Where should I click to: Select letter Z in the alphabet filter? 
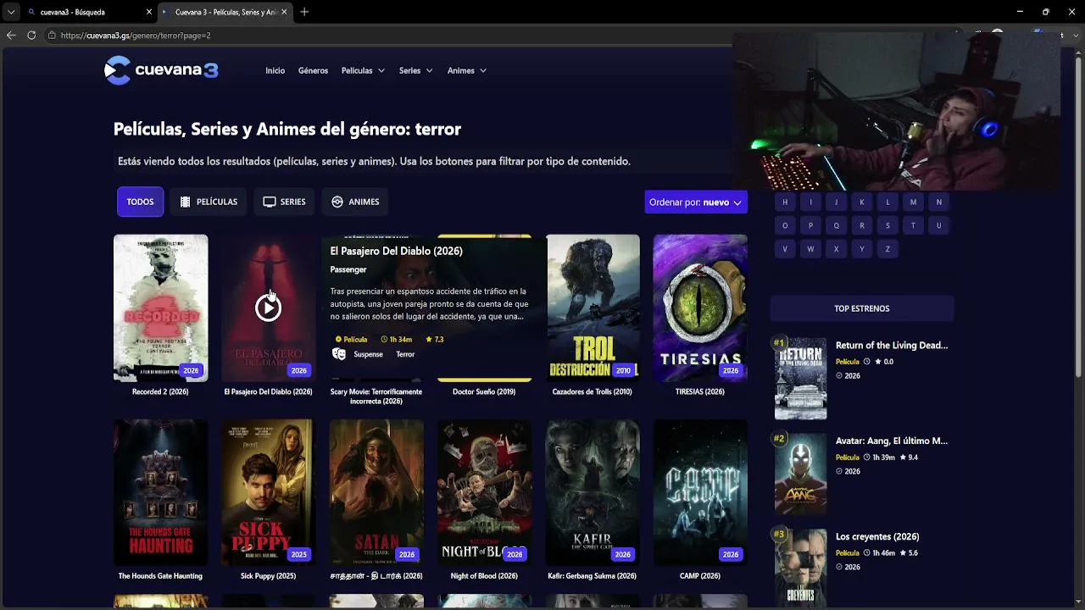pos(887,249)
